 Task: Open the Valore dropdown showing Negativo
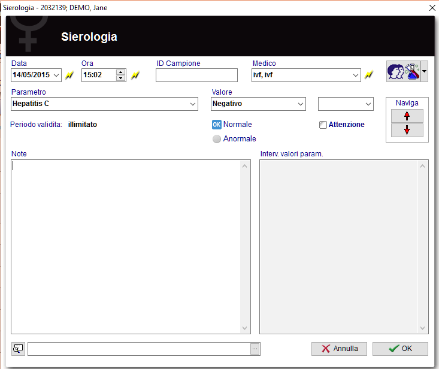pyautogui.click(x=301, y=104)
